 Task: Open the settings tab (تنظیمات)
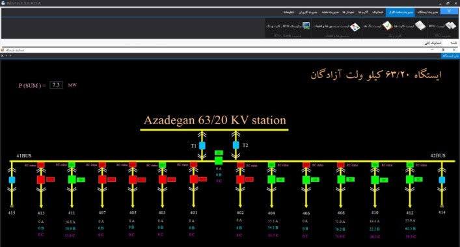[x=289, y=12]
